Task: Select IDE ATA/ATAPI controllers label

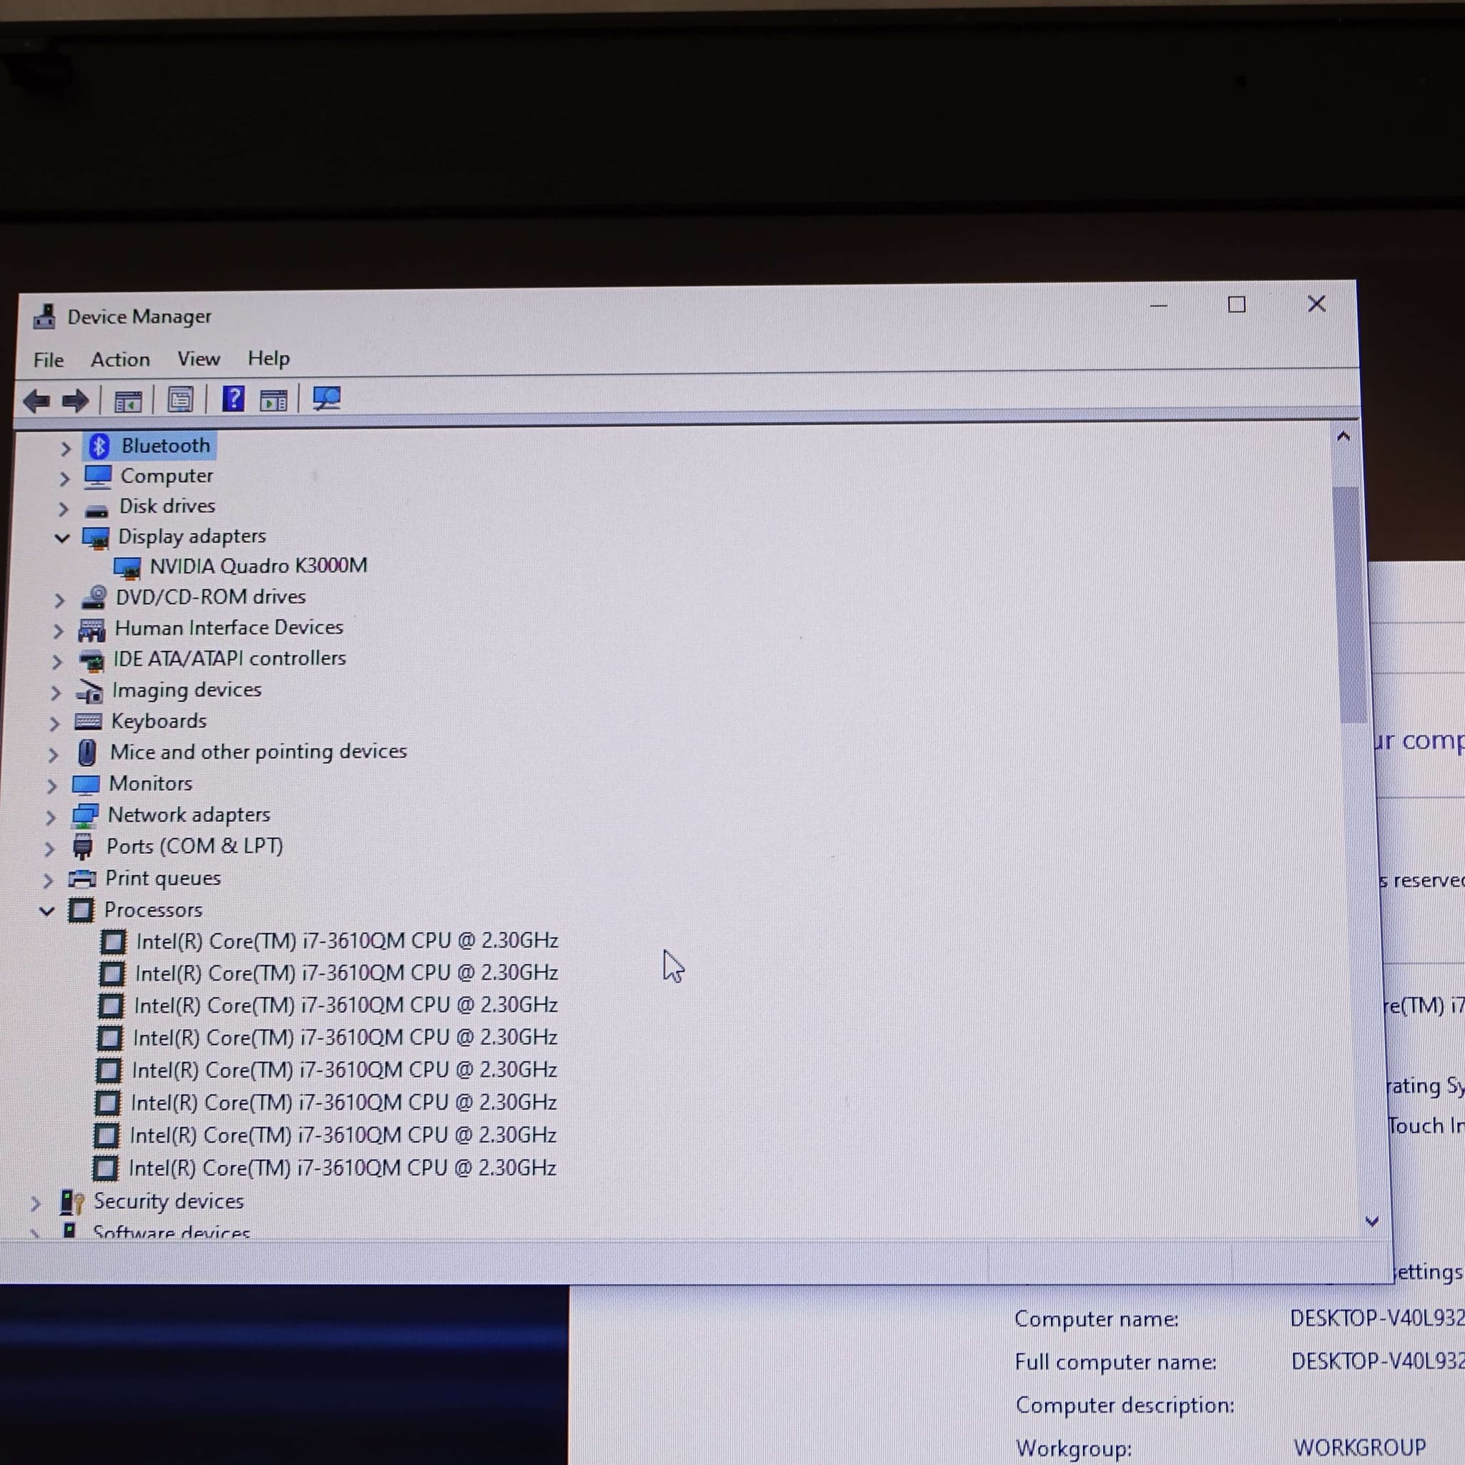Action: (230, 658)
